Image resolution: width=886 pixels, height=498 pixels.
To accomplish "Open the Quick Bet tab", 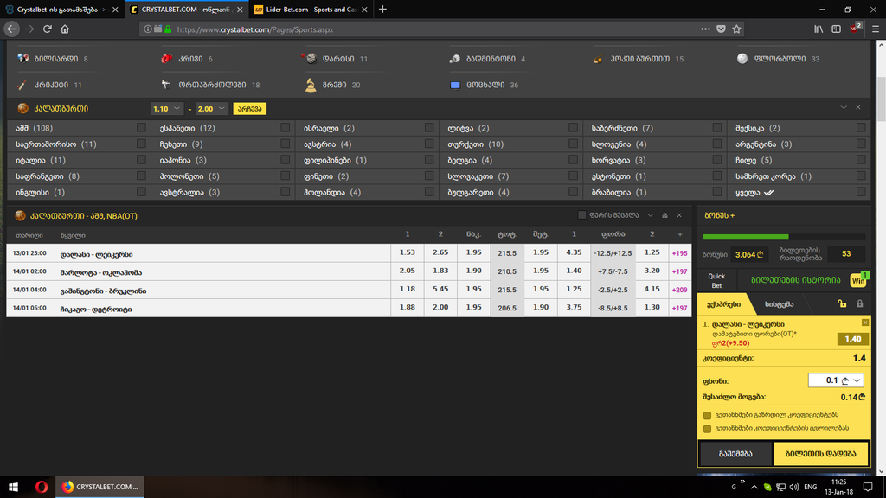I will click(716, 281).
